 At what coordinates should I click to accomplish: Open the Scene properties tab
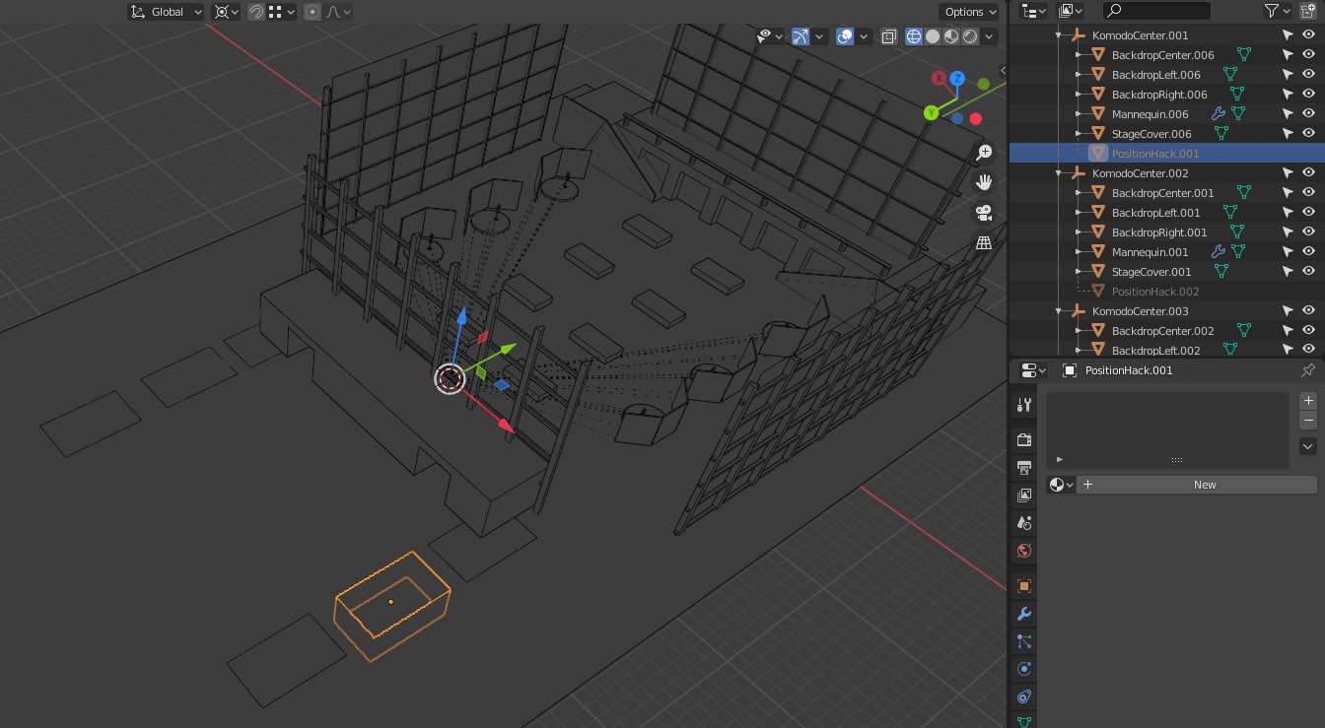pyautogui.click(x=1023, y=523)
